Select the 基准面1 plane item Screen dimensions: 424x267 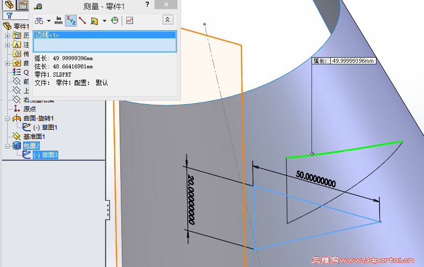(x=34, y=137)
